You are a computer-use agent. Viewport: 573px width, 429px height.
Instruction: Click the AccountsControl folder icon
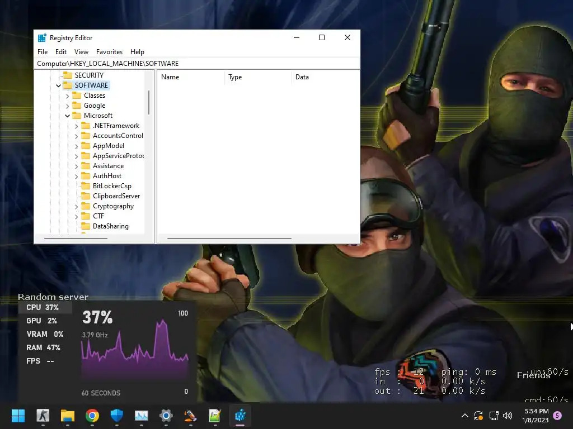(86, 135)
